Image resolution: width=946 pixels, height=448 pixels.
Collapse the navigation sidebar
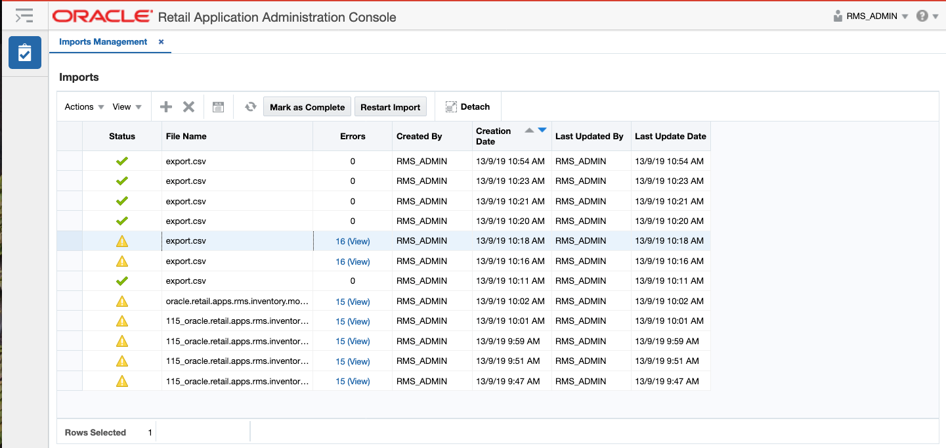coord(24,15)
